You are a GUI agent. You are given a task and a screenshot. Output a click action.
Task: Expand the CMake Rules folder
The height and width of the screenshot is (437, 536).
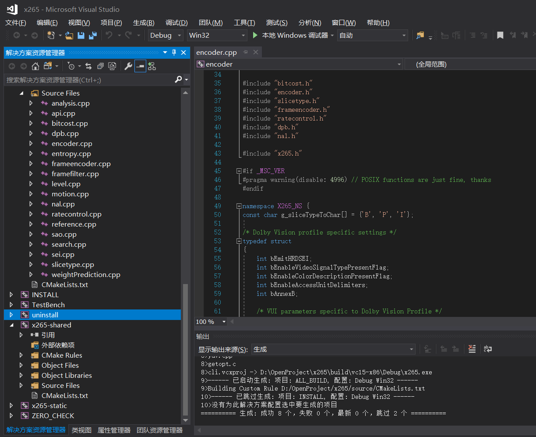click(21, 355)
